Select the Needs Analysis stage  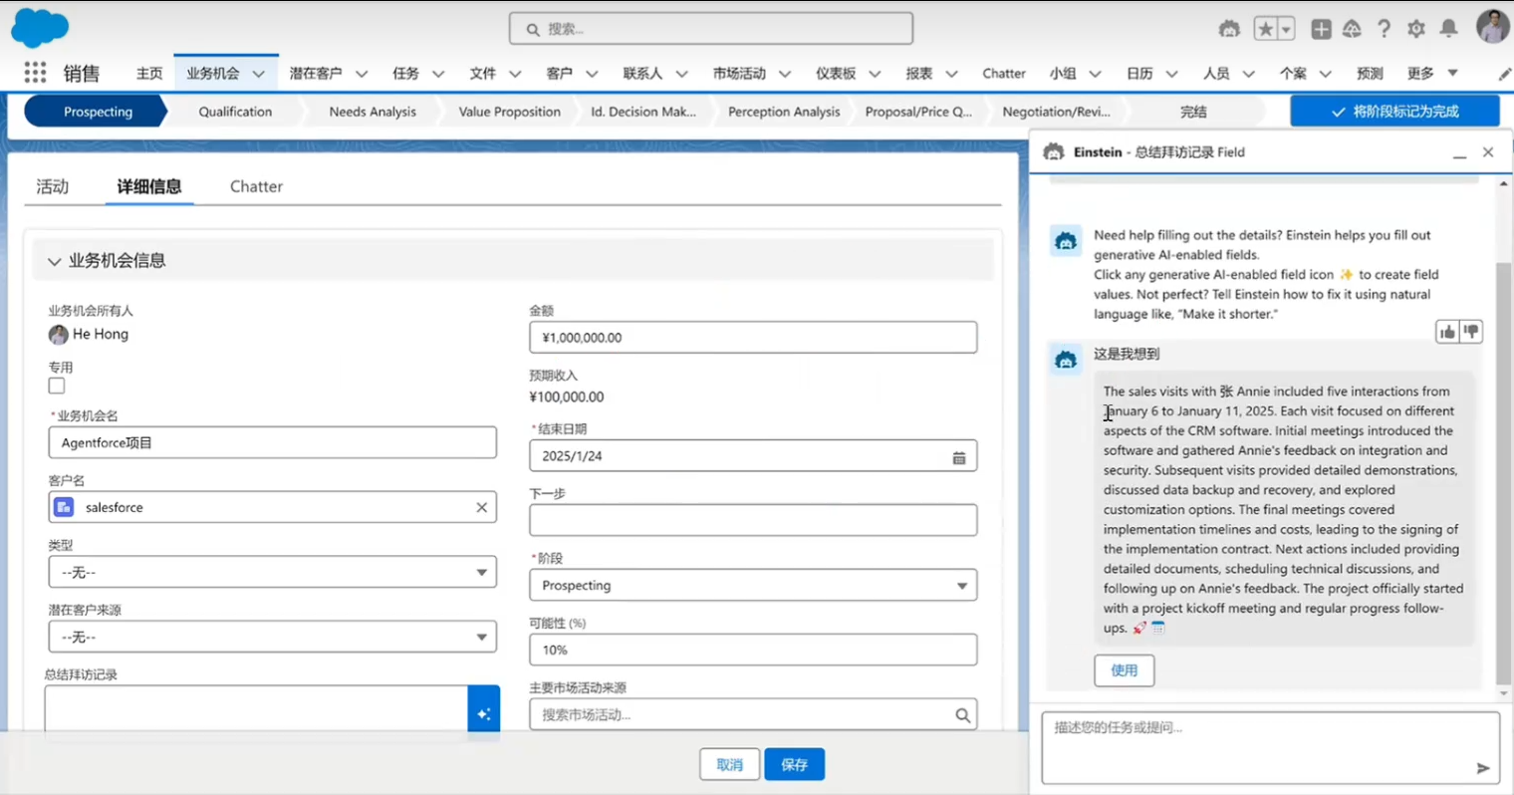click(x=373, y=112)
